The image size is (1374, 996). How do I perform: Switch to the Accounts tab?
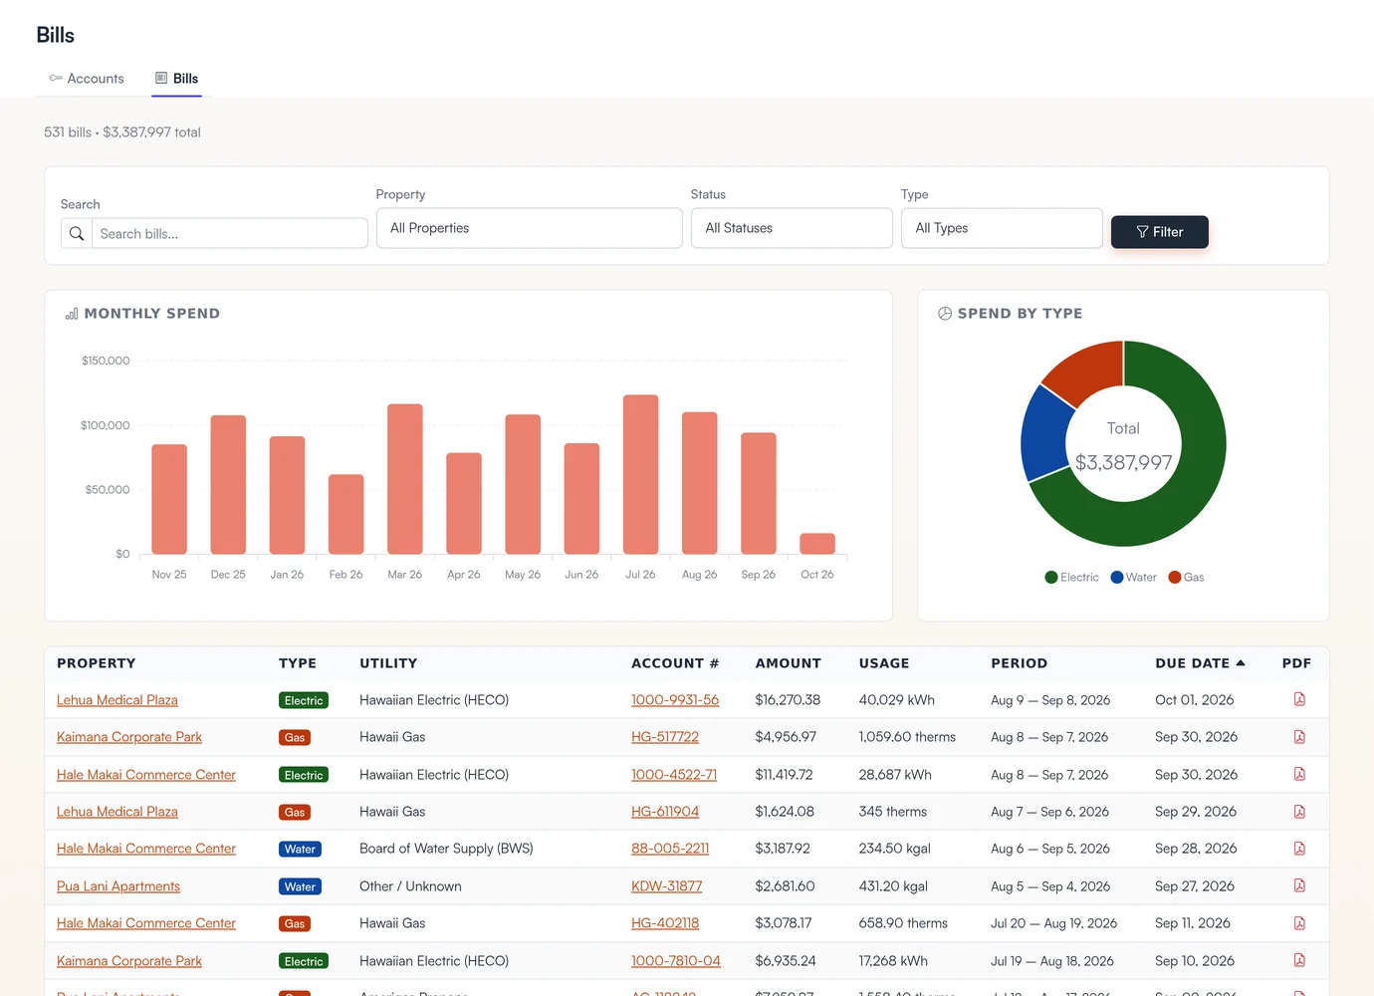pyautogui.click(x=87, y=79)
